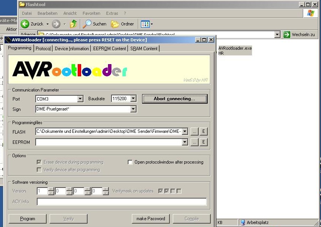Toggle Verify device after programming checkbox

click(x=39, y=170)
